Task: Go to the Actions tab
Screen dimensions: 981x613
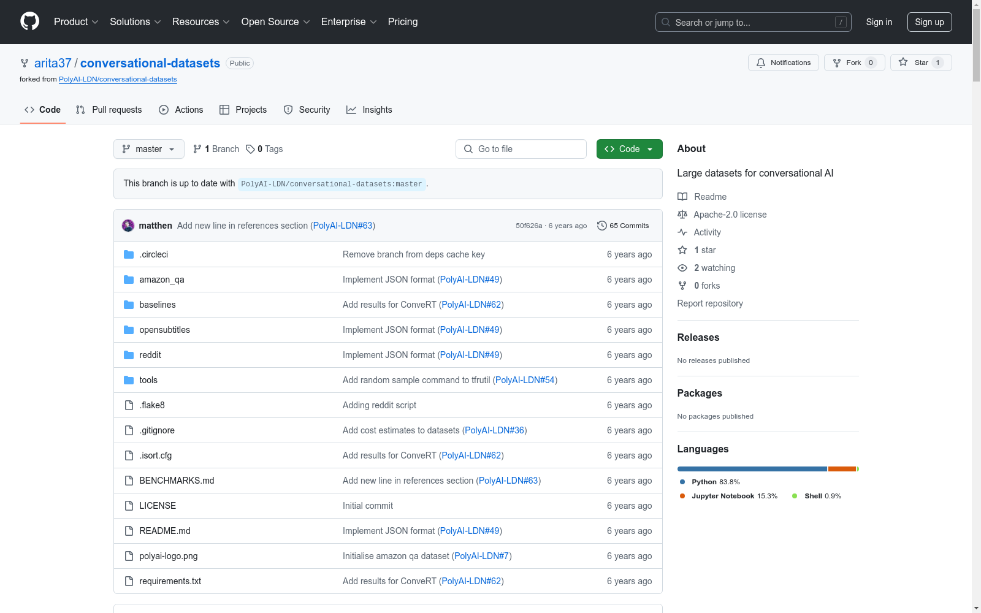Action: 181,110
